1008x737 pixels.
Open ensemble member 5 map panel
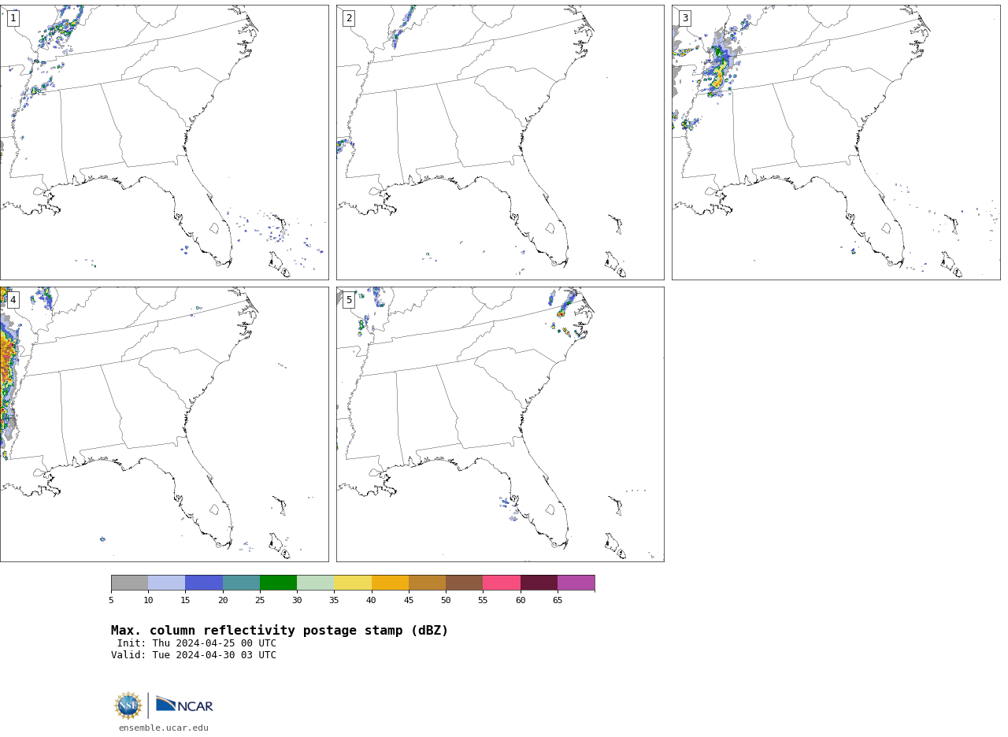point(500,424)
